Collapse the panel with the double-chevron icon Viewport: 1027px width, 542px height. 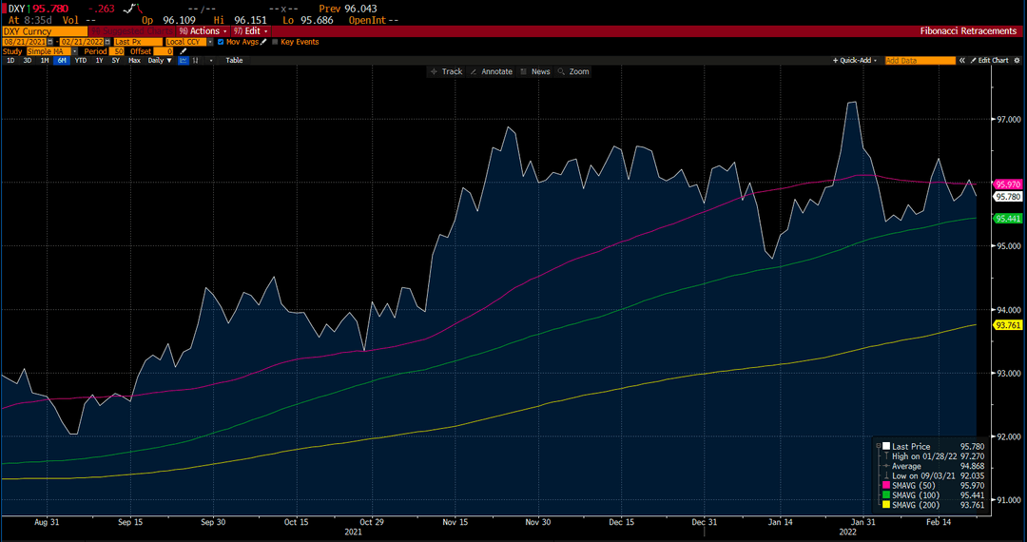[x=962, y=60]
